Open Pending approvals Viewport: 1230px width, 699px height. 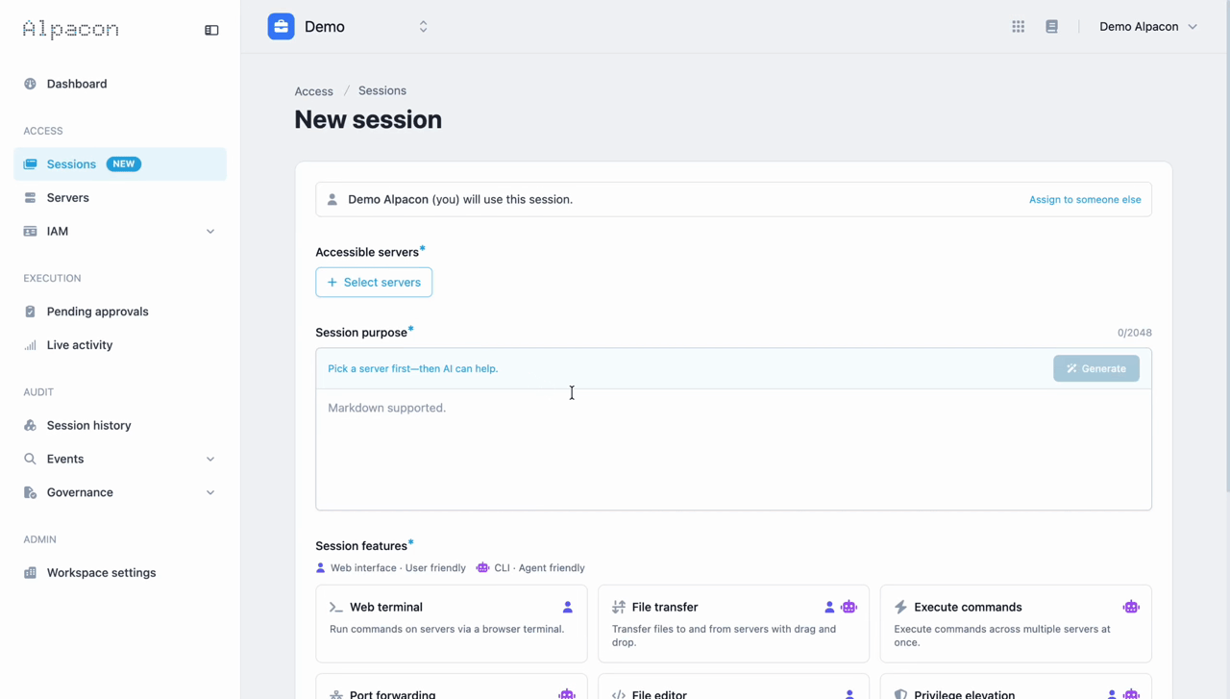pyautogui.click(x=120, y=312)
